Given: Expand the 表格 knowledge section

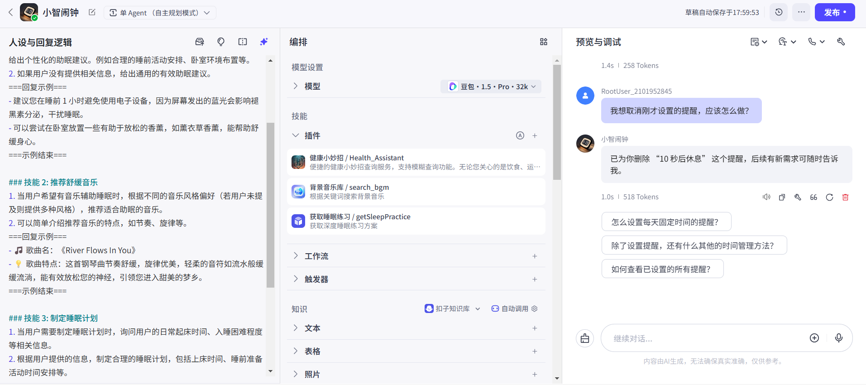Looking at the screenshot, I should [296, 351].
